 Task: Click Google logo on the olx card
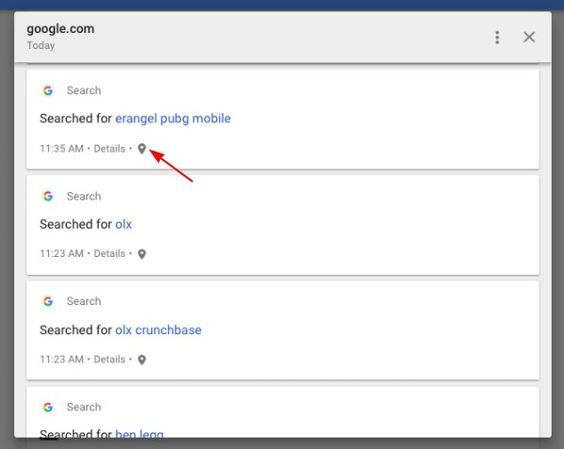(48, 196)
